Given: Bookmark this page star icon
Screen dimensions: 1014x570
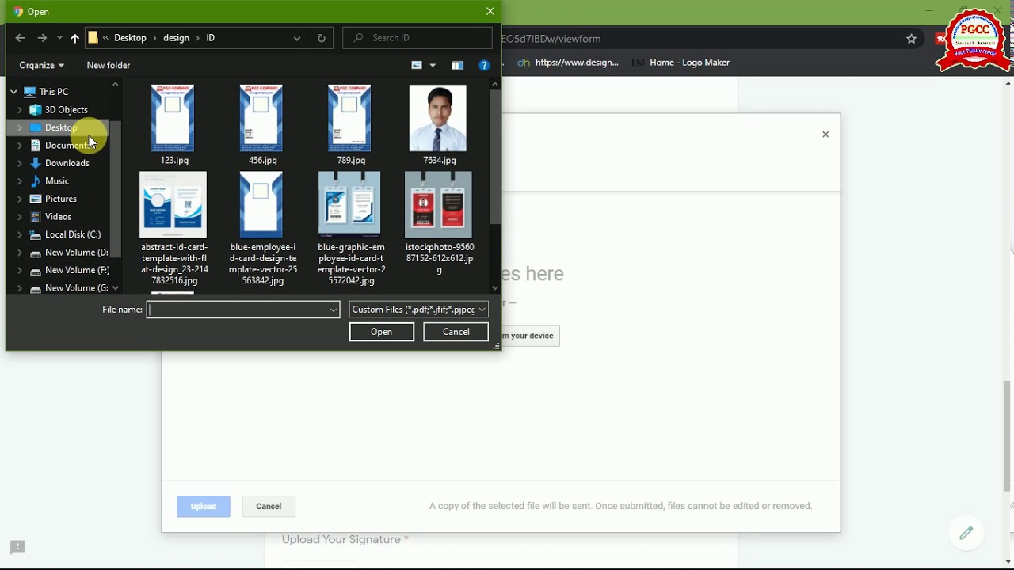Looking at the screenshot, I should click(911, 39).
